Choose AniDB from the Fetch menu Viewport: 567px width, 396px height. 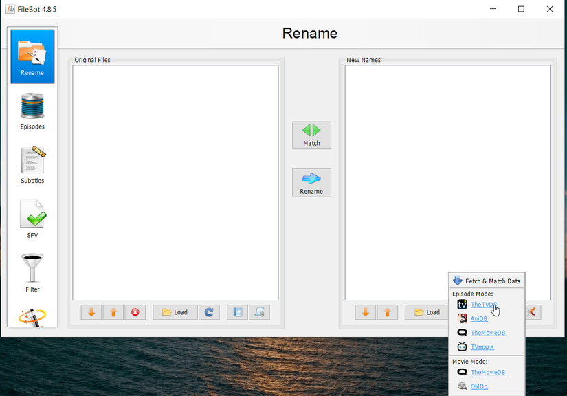(480, 318)
